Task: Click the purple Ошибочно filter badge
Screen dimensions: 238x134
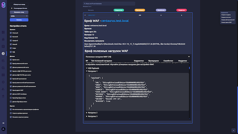Action: (161, 10)
